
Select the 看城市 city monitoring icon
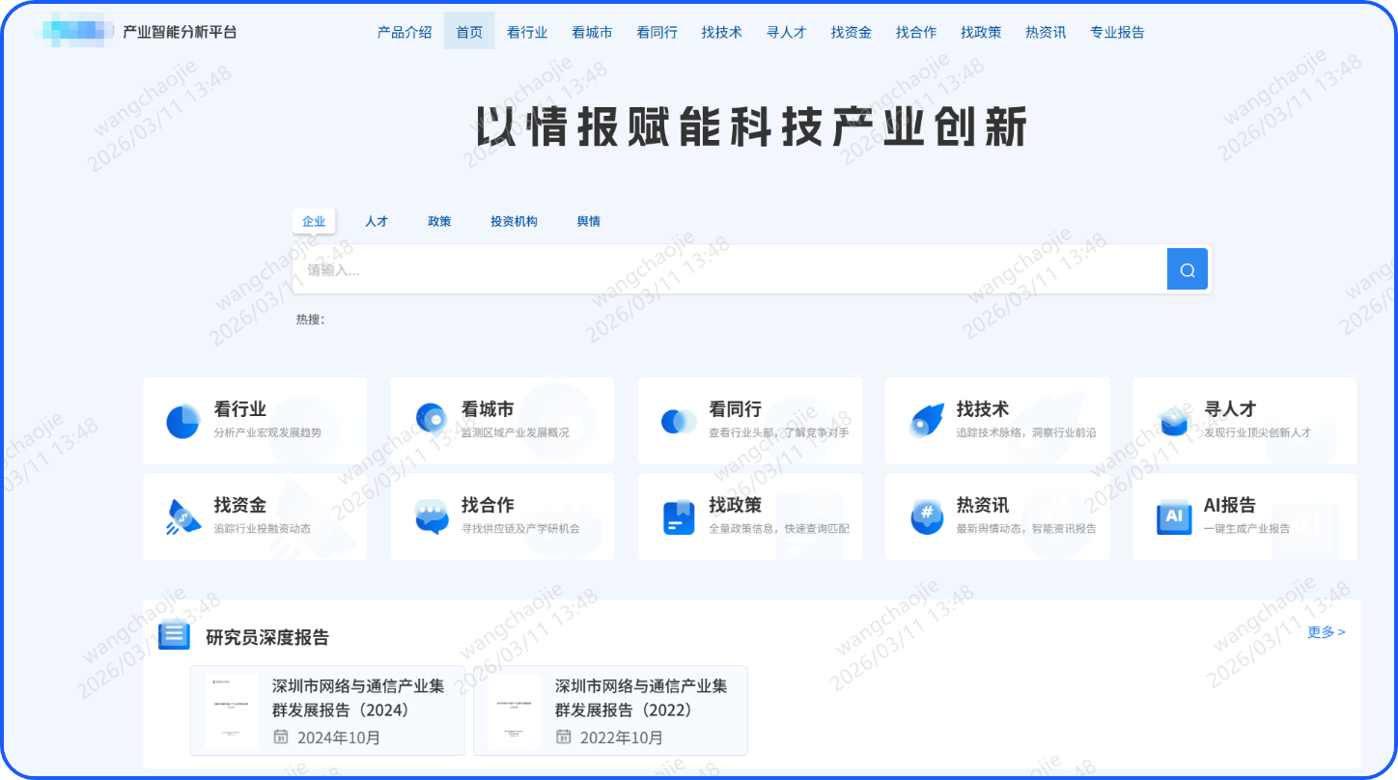tap(431, 420)
